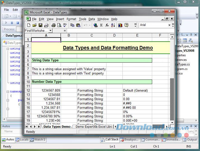The height and width of the screenshot is (151, 200).
Task: Switch to the Demo ExpertXls Excel Library sheet tab
Action: pos(94,127)
